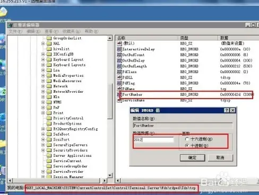Expand the Keyboard Layout tree node
This screenshot has height=195, width=259.
43,59
